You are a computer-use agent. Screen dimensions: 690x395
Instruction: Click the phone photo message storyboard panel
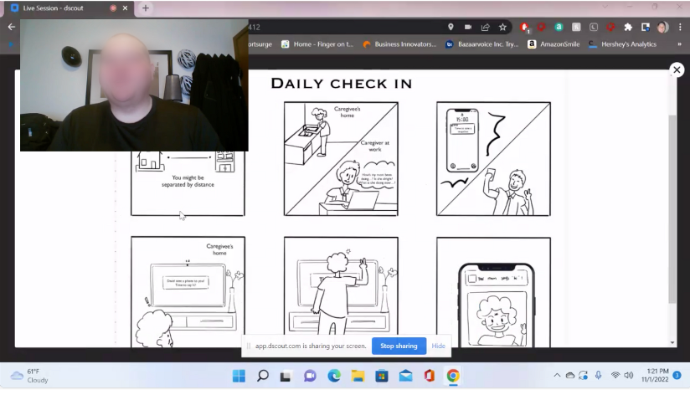click(x=493, y=292)
